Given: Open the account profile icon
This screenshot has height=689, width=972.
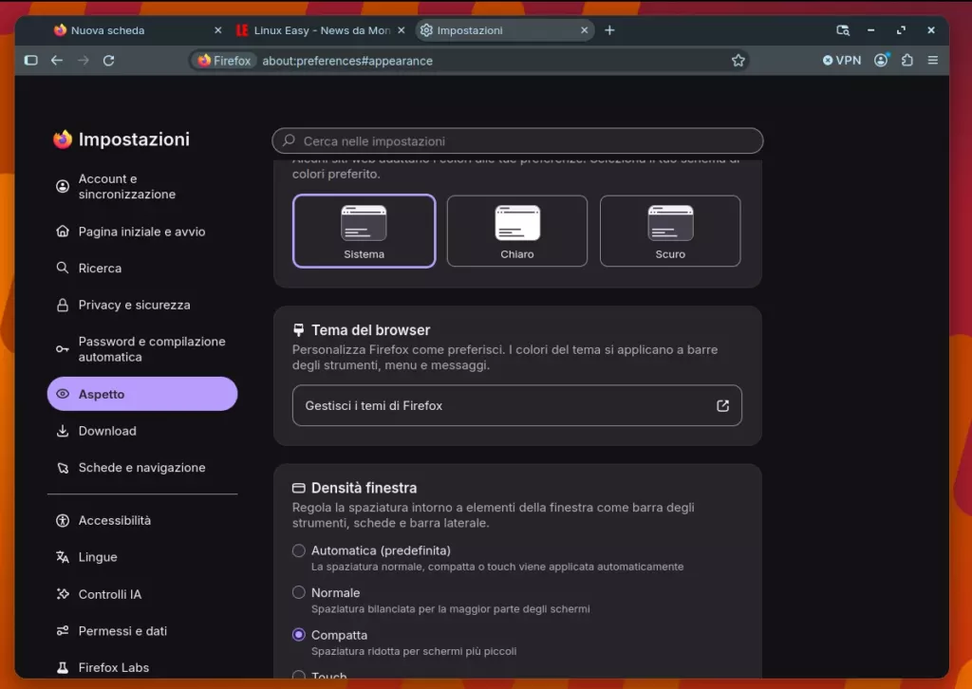Looking at the screenshot, I should pyautogui.click(x=882, y=60).
